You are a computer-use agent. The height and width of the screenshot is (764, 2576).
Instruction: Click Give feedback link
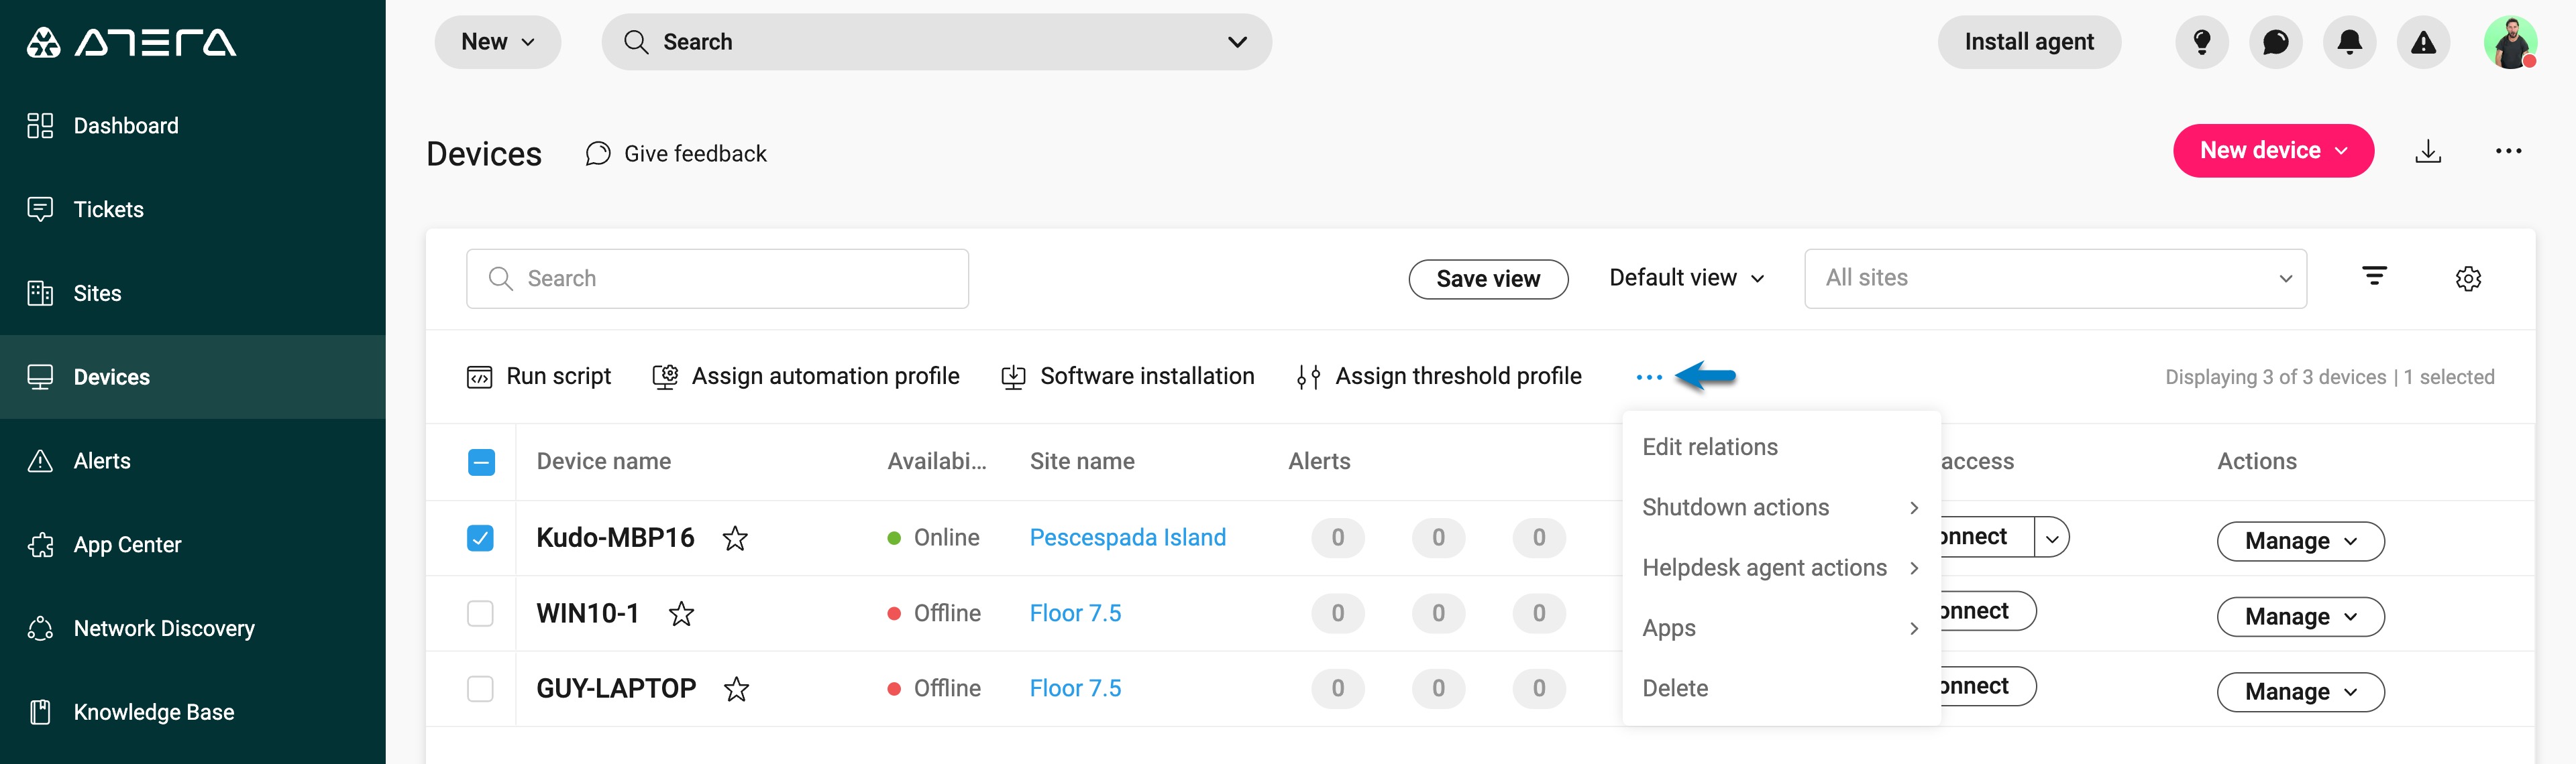[676, 153]
